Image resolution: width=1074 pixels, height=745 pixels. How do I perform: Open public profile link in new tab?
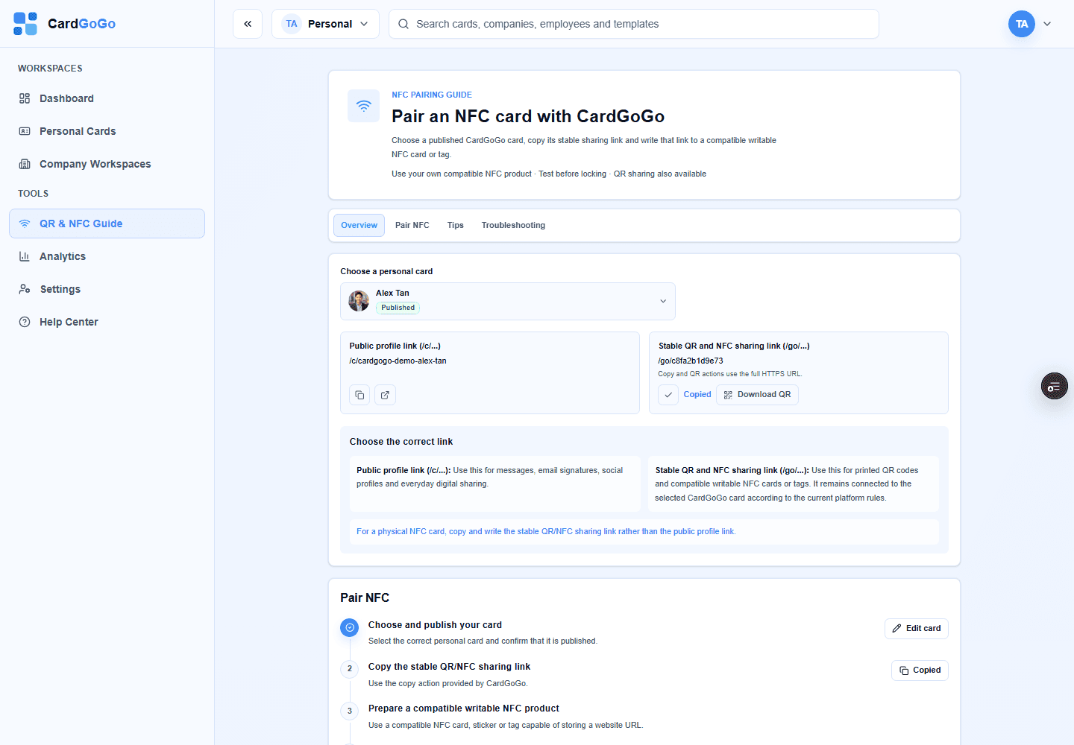(x=385, y=395)
